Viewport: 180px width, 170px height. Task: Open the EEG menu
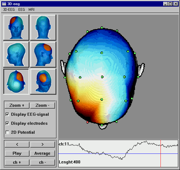point(22,10)
